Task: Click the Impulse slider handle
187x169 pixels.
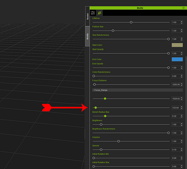Action: (x=119, y=141)
